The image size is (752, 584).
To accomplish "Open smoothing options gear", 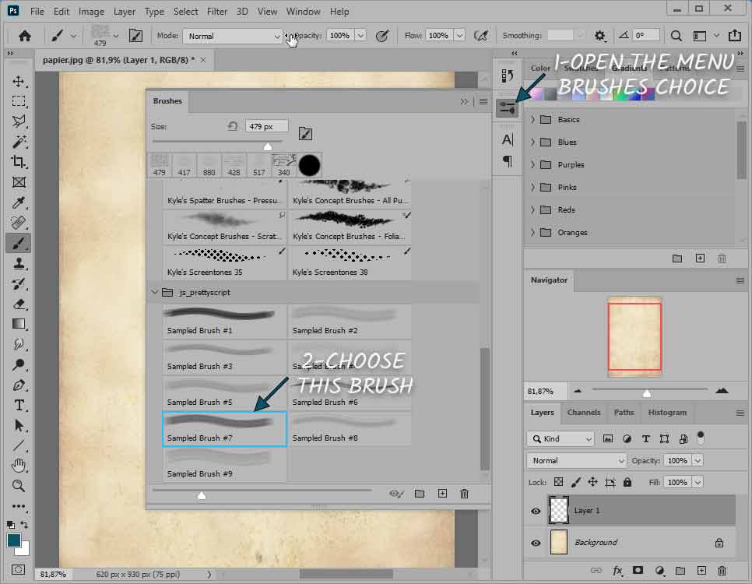I will pos(599,36).
